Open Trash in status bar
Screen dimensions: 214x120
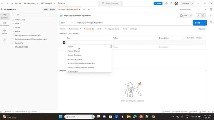coord(203,112)
